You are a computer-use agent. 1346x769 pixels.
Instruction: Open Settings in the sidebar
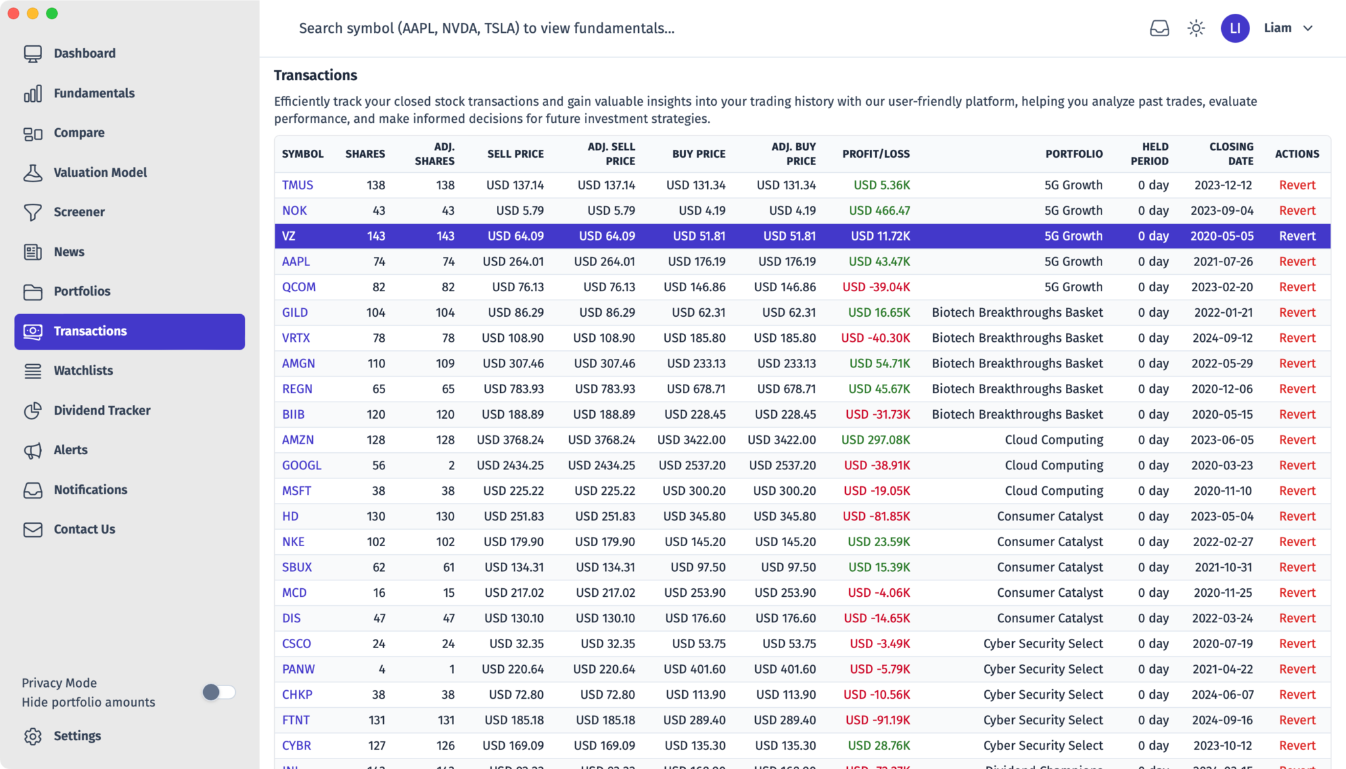(x=78, y=736)
